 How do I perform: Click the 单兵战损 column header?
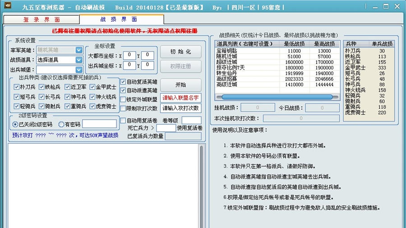point(382,44)
